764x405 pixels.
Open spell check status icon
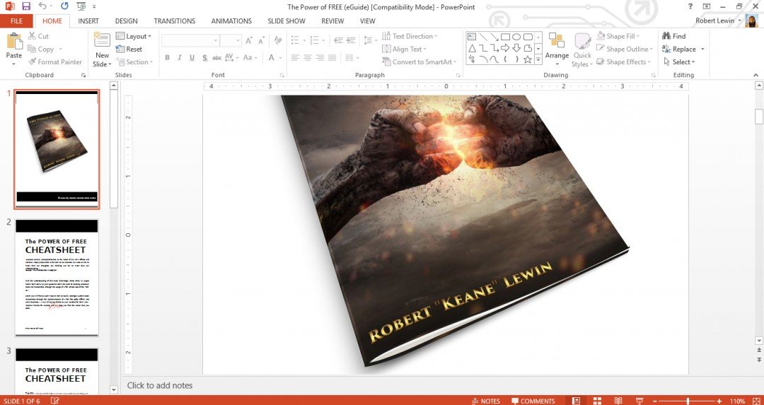click(55, 401)
